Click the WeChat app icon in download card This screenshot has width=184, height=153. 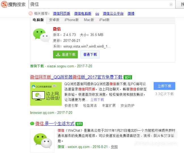42,35
